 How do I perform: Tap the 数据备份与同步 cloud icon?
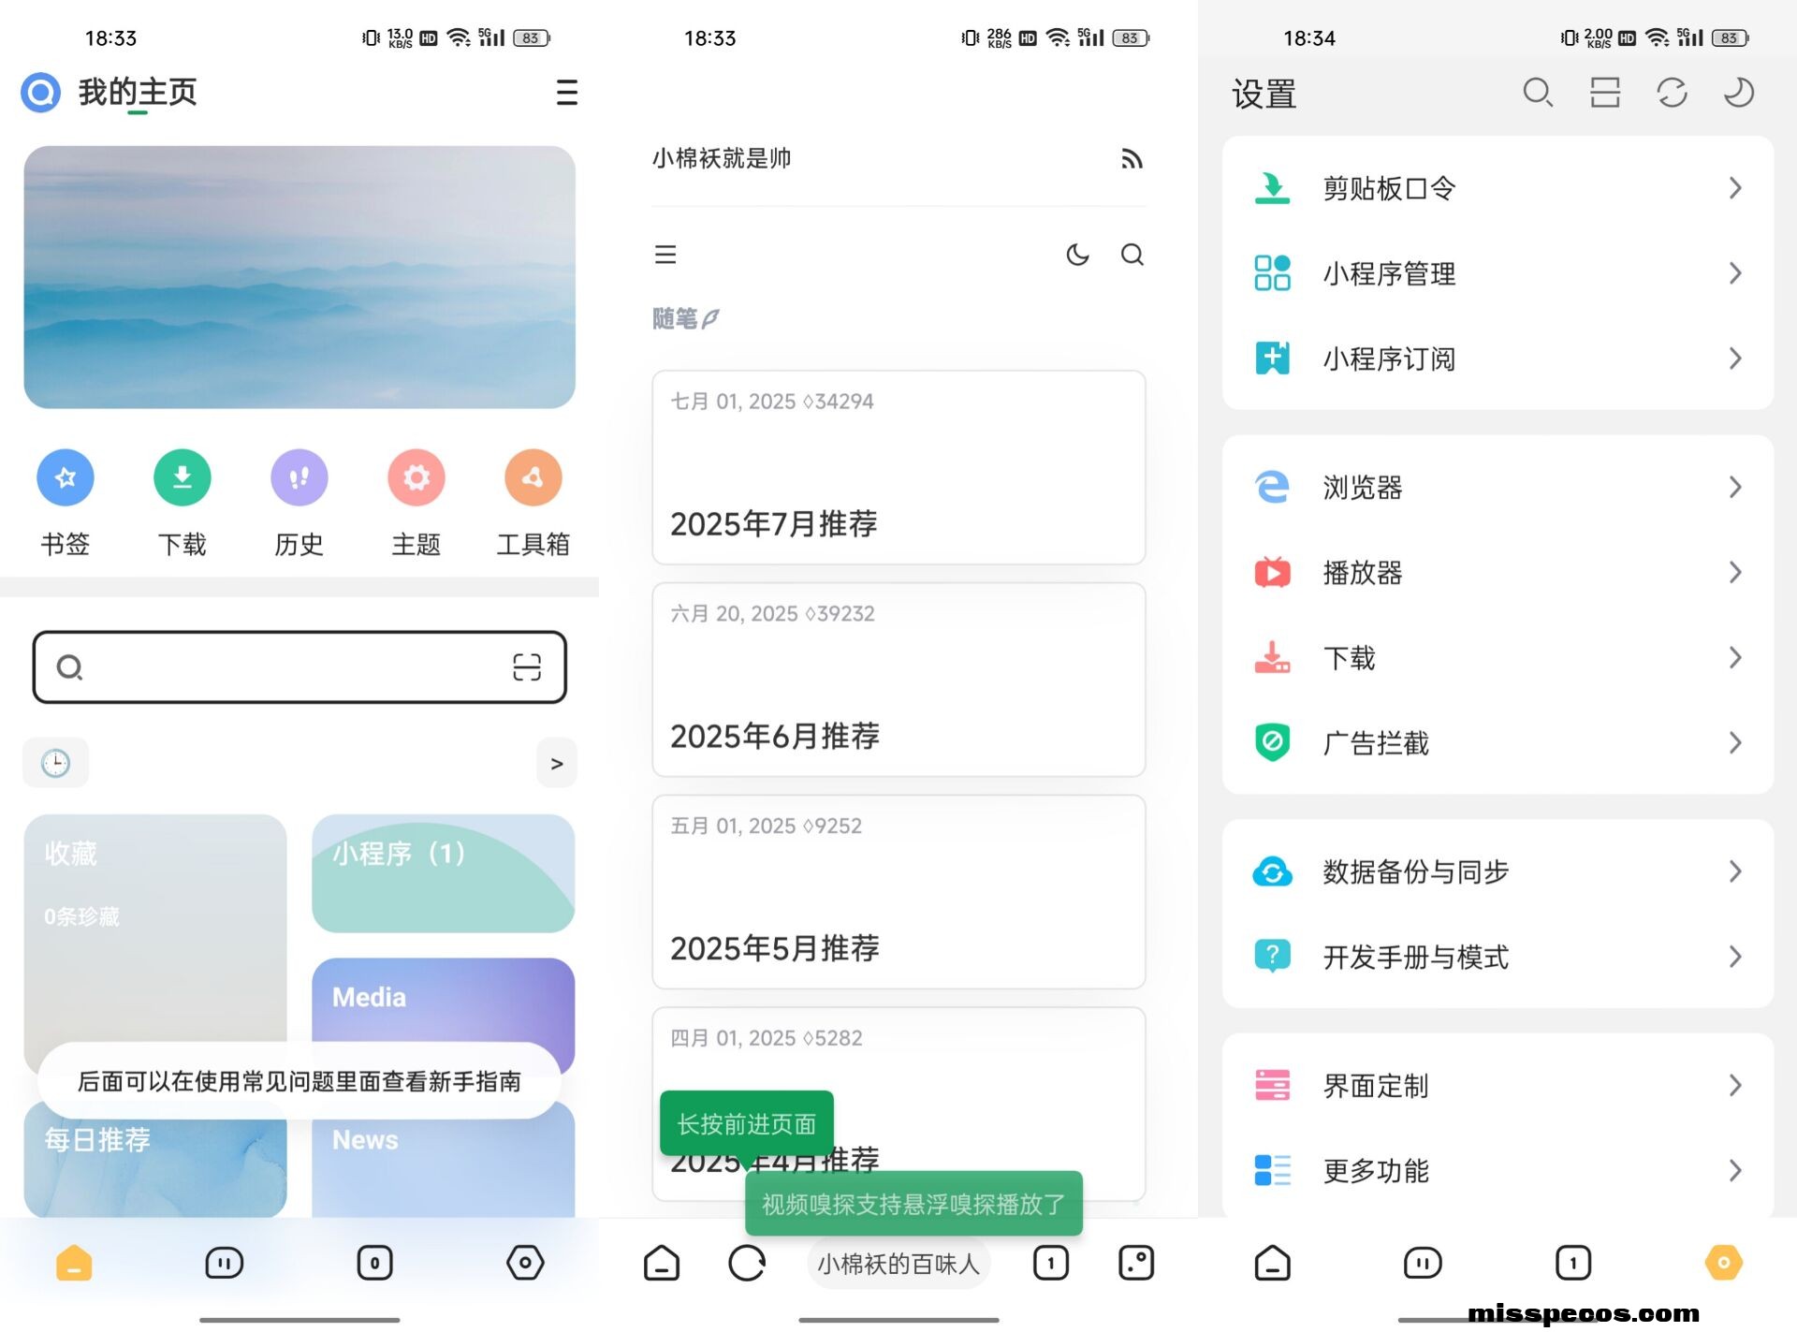[1272, 871]
